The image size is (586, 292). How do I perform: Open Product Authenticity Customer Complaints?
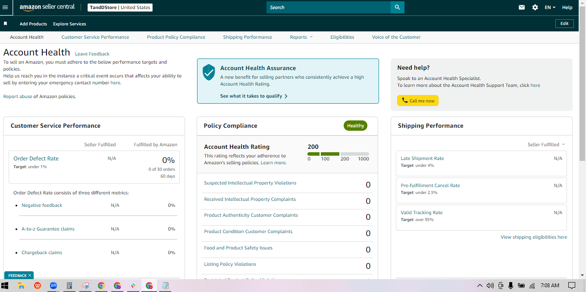(x=251, y=215)
